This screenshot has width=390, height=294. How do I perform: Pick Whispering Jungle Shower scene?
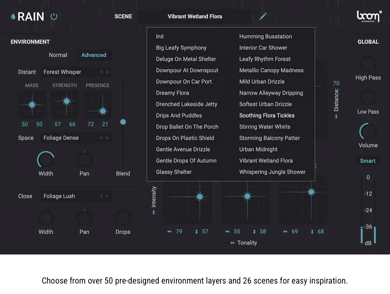pos(272,172)
